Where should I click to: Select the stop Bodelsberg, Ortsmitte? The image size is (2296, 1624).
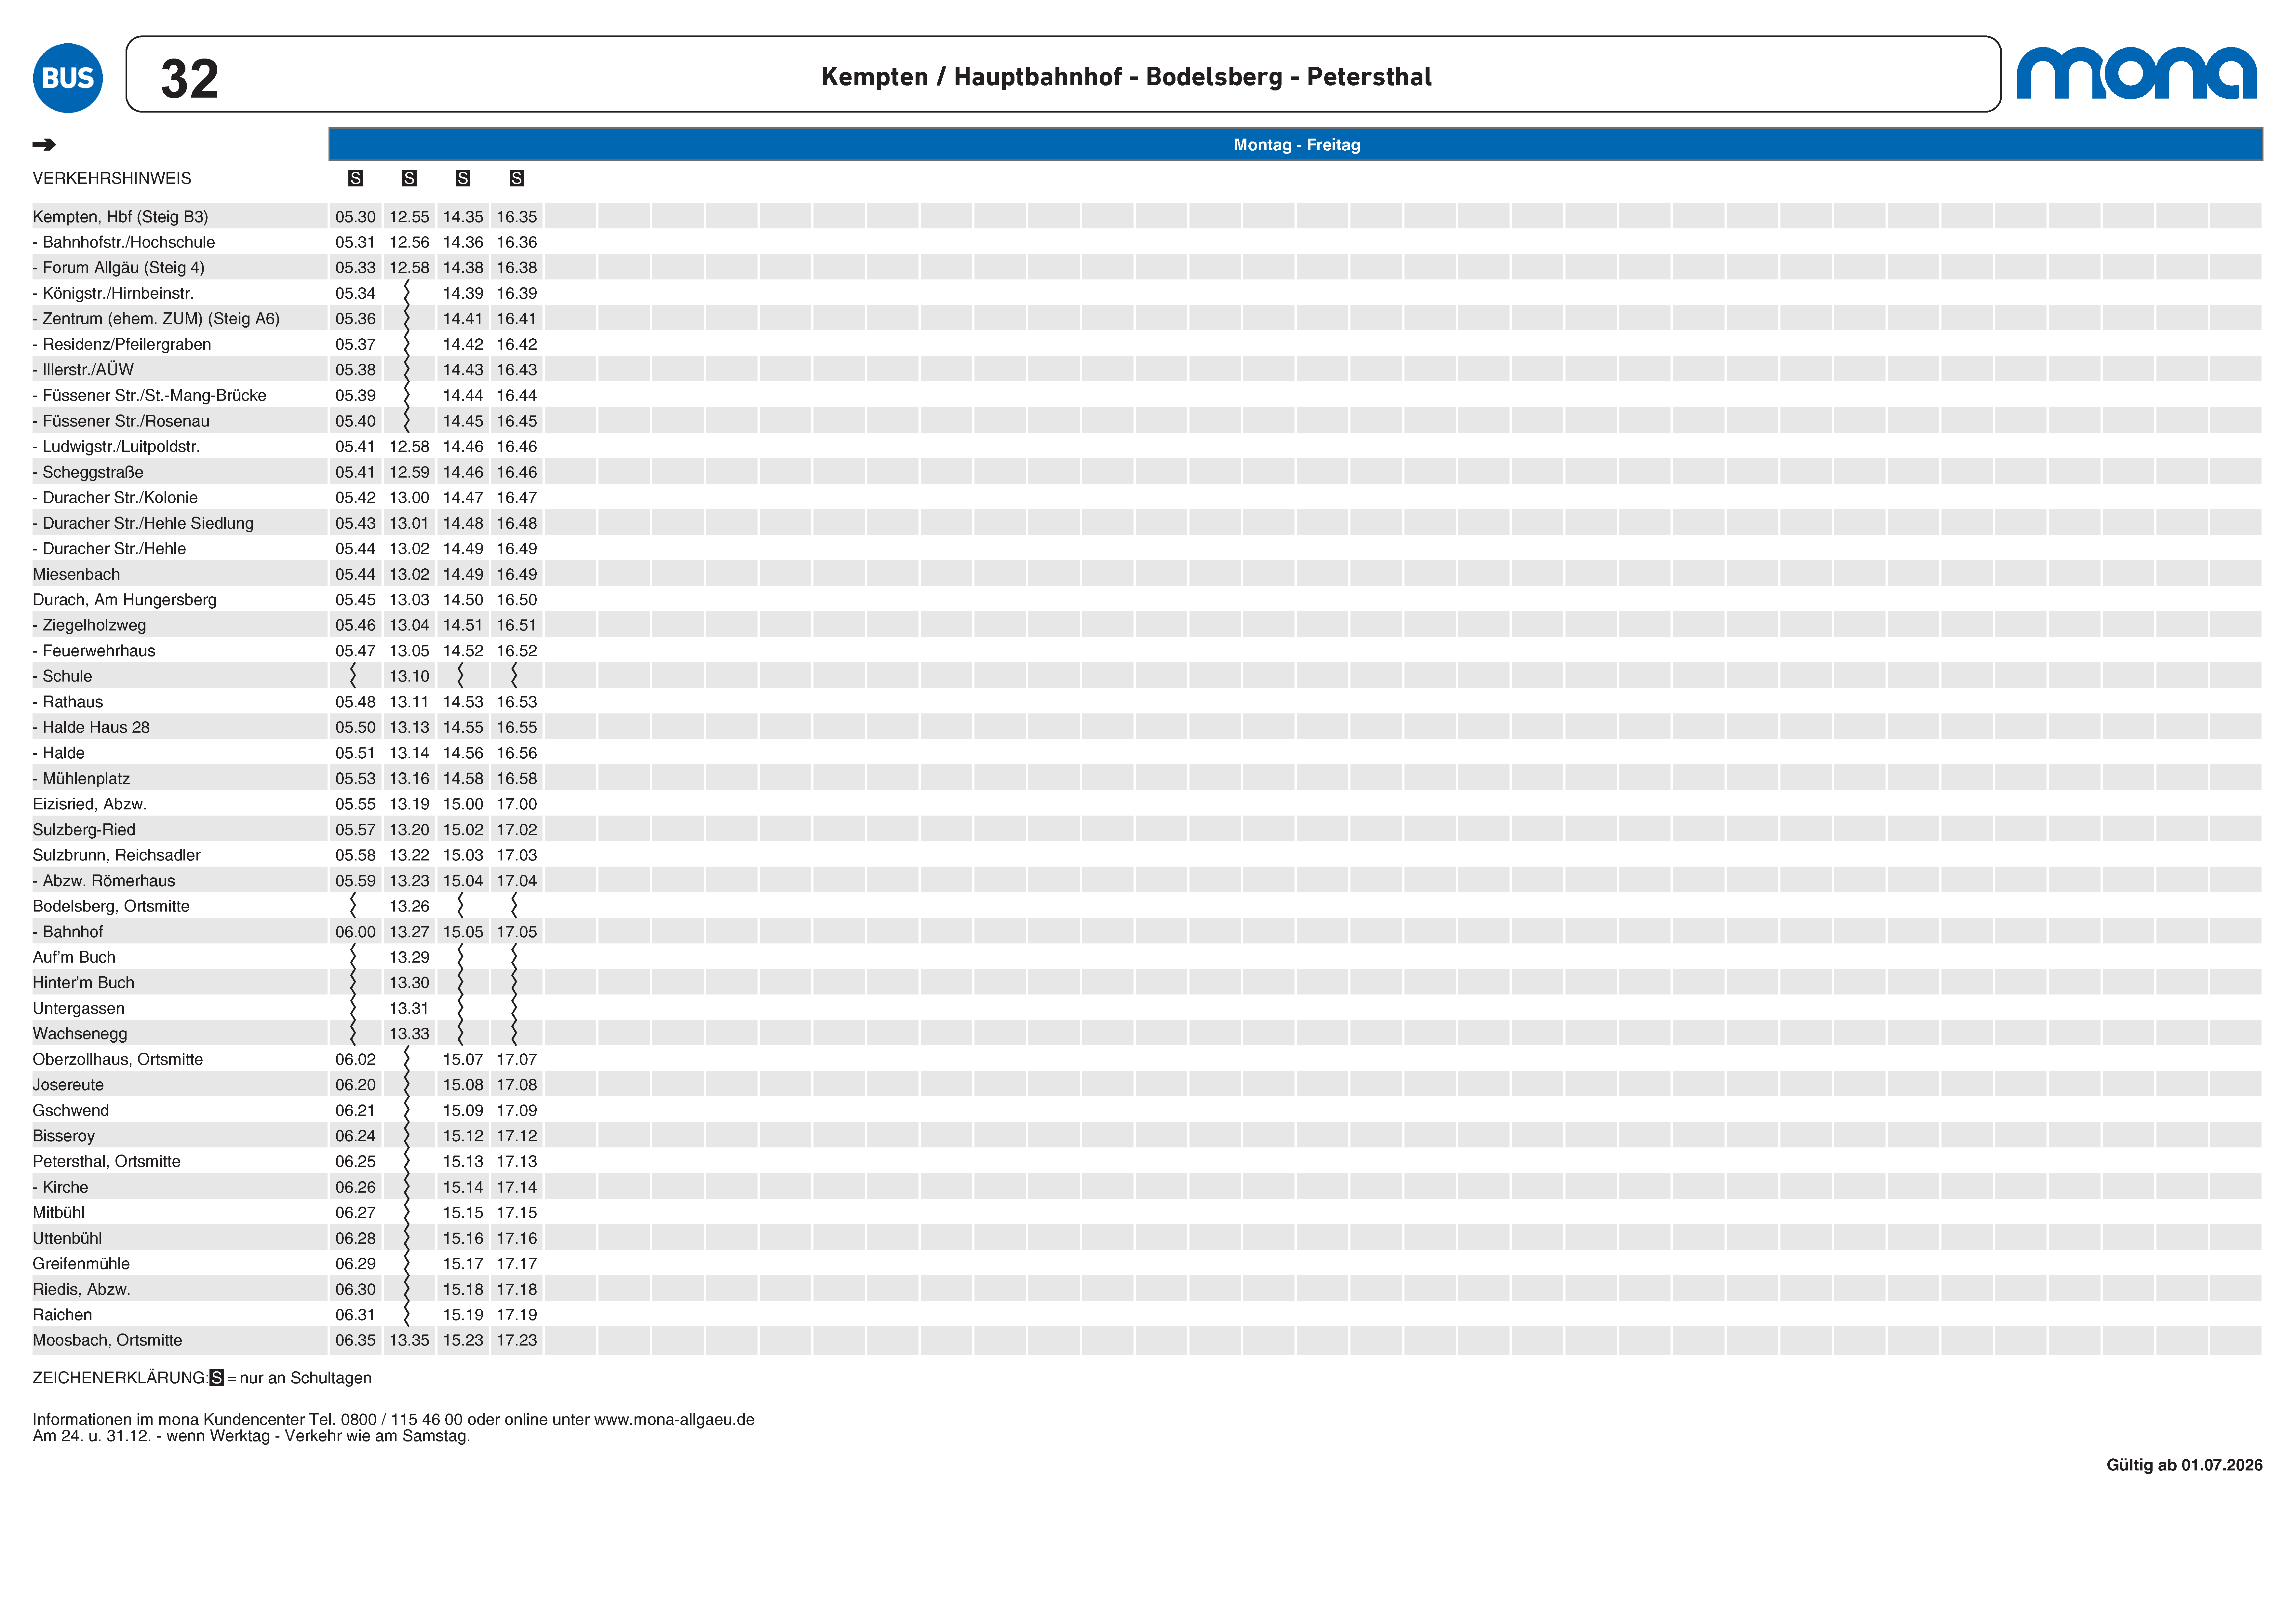tap(111, 906)
